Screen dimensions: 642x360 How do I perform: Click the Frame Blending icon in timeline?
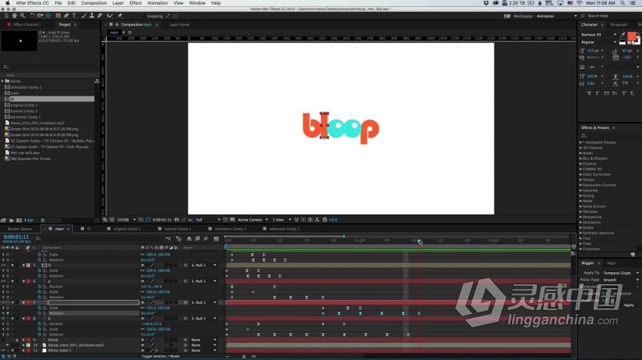point(197,239)
